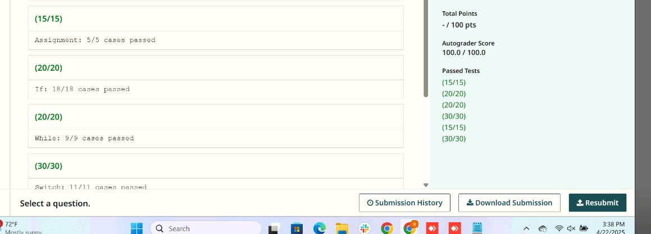
Task: Open the Wi-Fi network status icon
Action: coord(559,228)
